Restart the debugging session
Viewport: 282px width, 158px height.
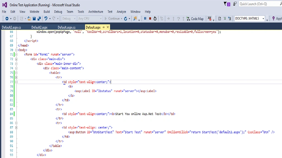pyautogui.click(x=155, y=18)
